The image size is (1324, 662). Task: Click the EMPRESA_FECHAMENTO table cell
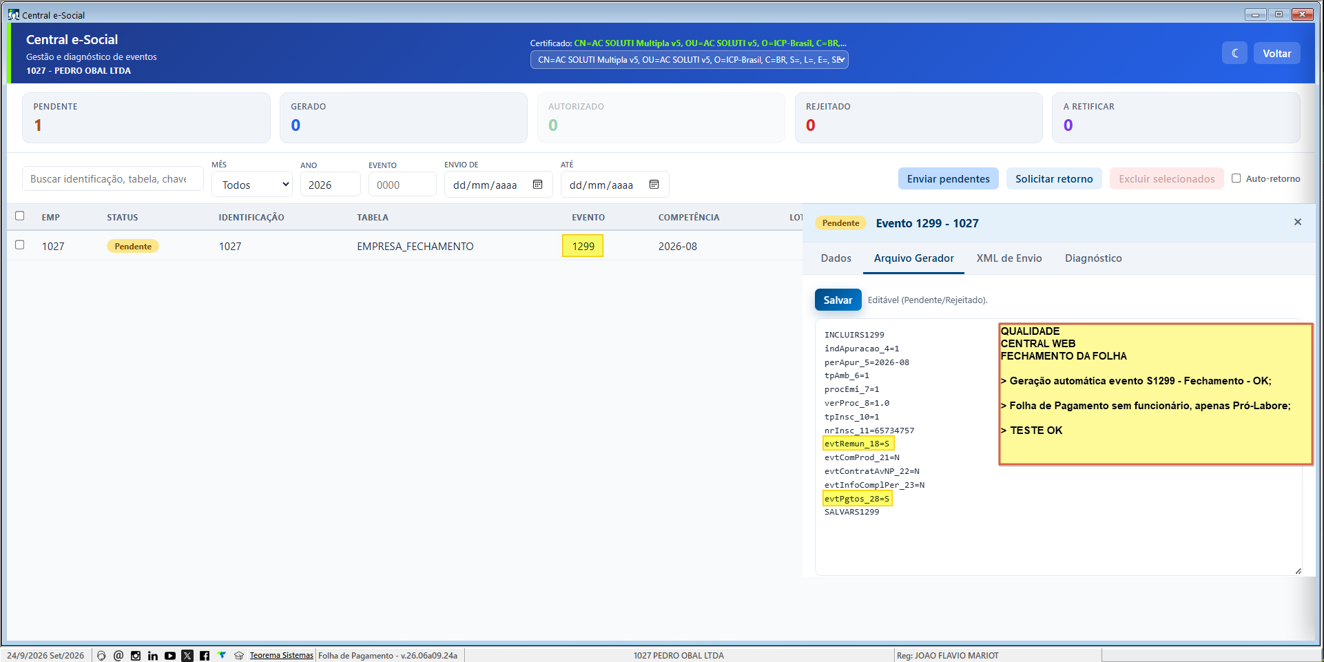415,247
